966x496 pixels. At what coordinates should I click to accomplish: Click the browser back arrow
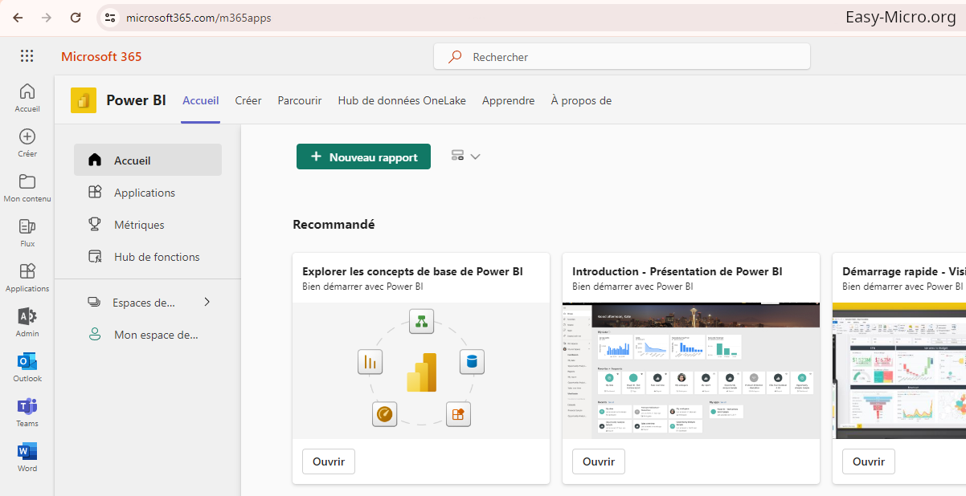[18, 18]
